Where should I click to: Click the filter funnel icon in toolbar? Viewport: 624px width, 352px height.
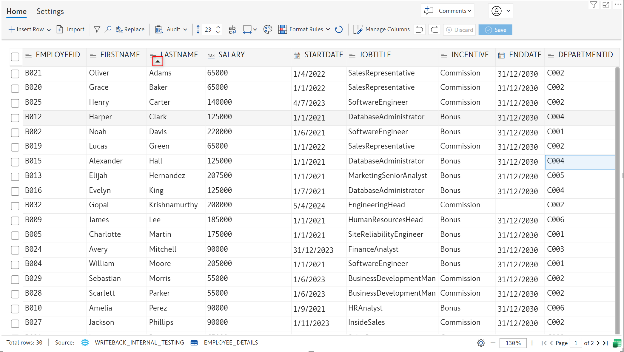pyautogui.click(x=97, y=30)
